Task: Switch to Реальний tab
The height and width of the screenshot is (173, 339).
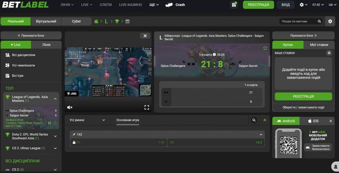Action: [16, 22]
